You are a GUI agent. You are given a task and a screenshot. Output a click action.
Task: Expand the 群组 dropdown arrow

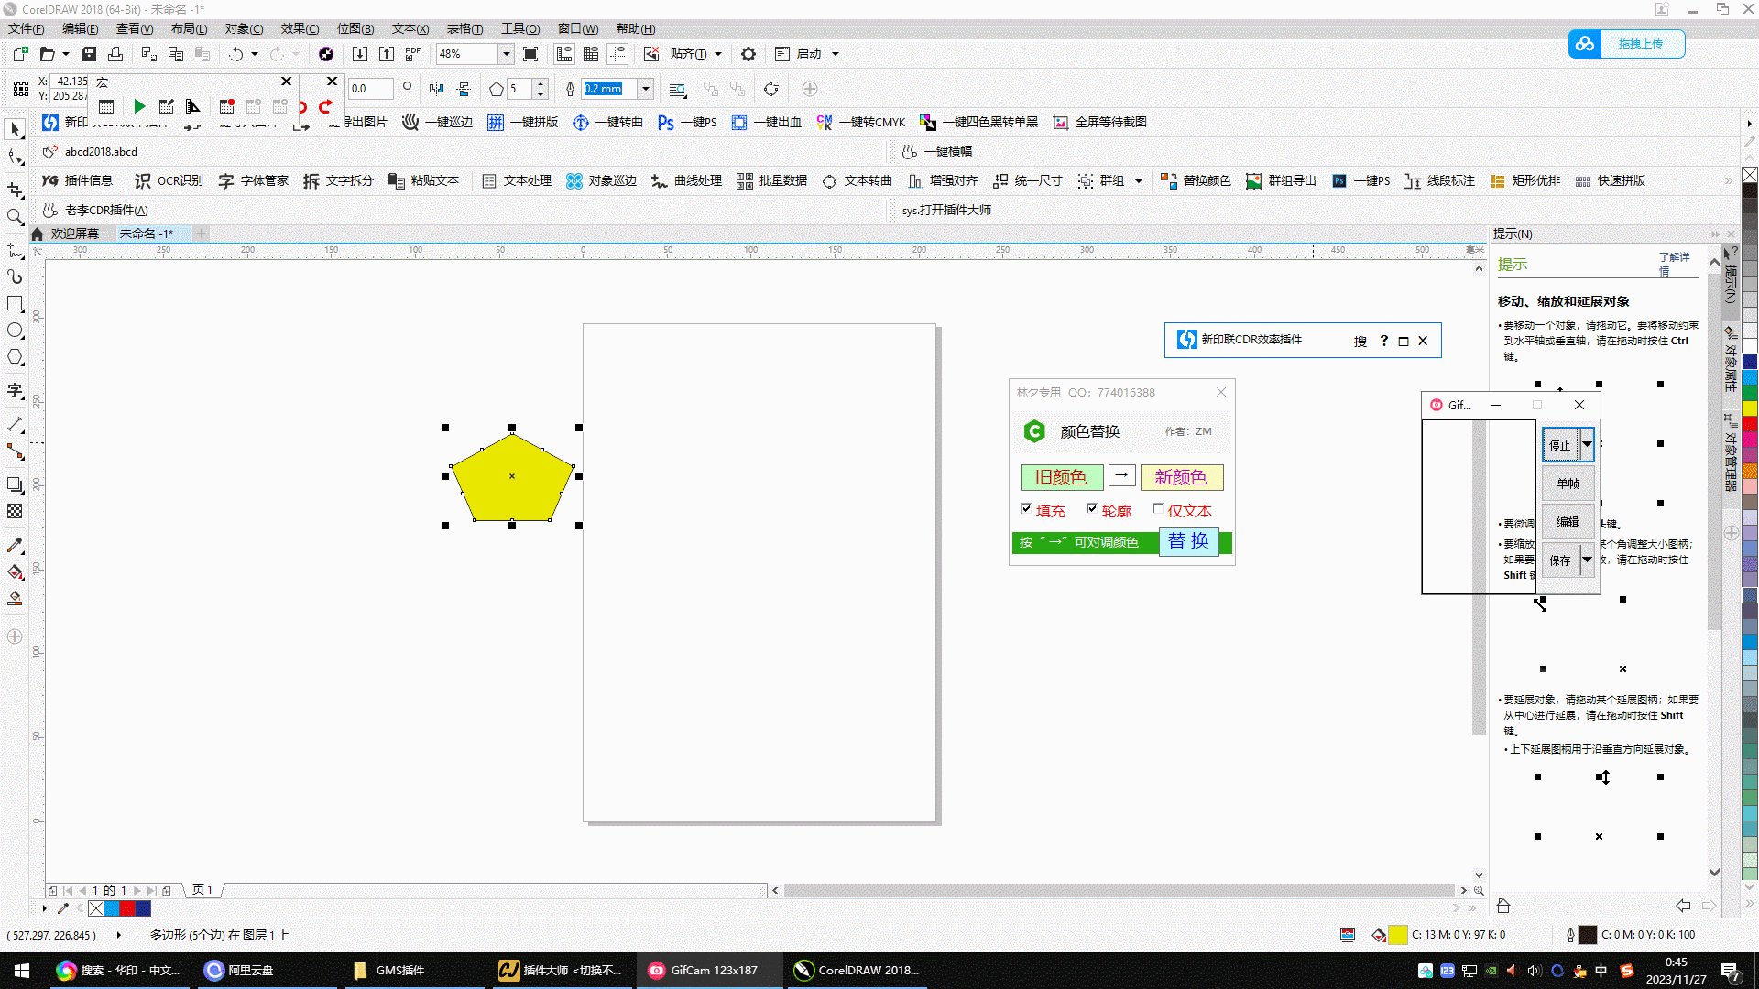point(1139,181)
